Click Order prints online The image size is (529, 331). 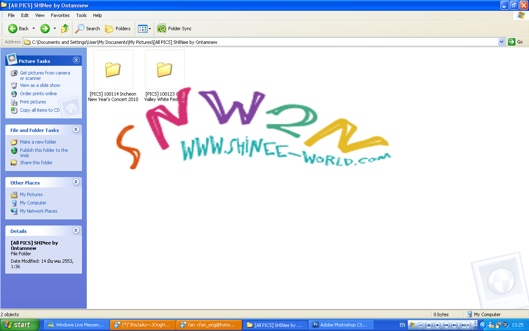(x=38, y=94)
